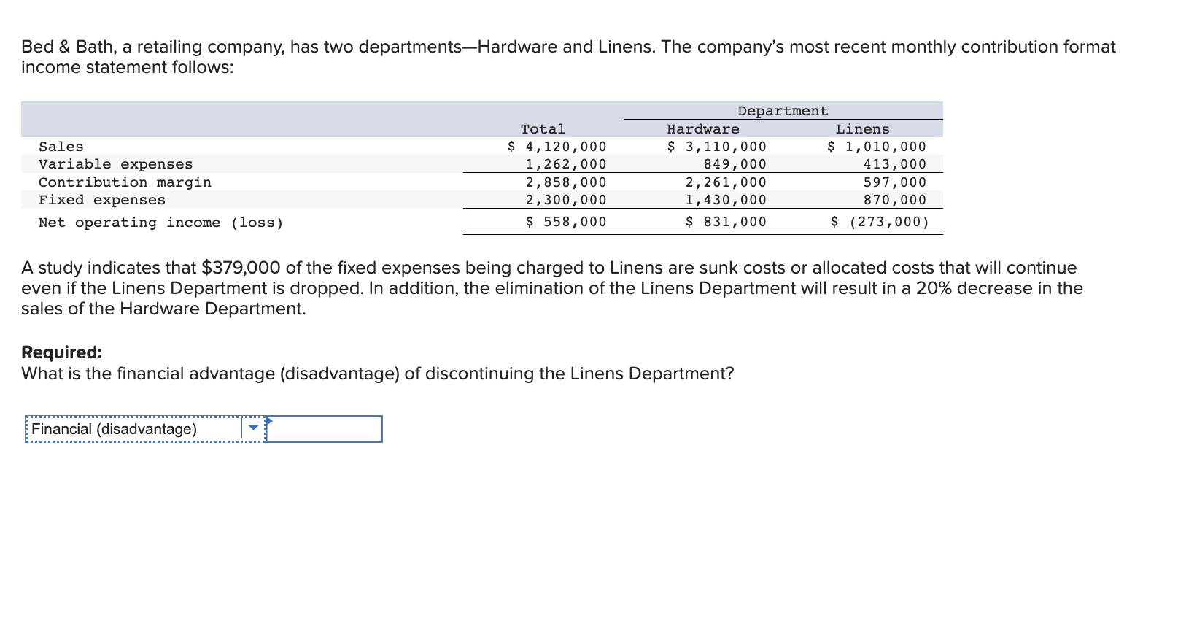
Task: Click Total variable expenses 1,262,000
Action: (x=566, y=164)
